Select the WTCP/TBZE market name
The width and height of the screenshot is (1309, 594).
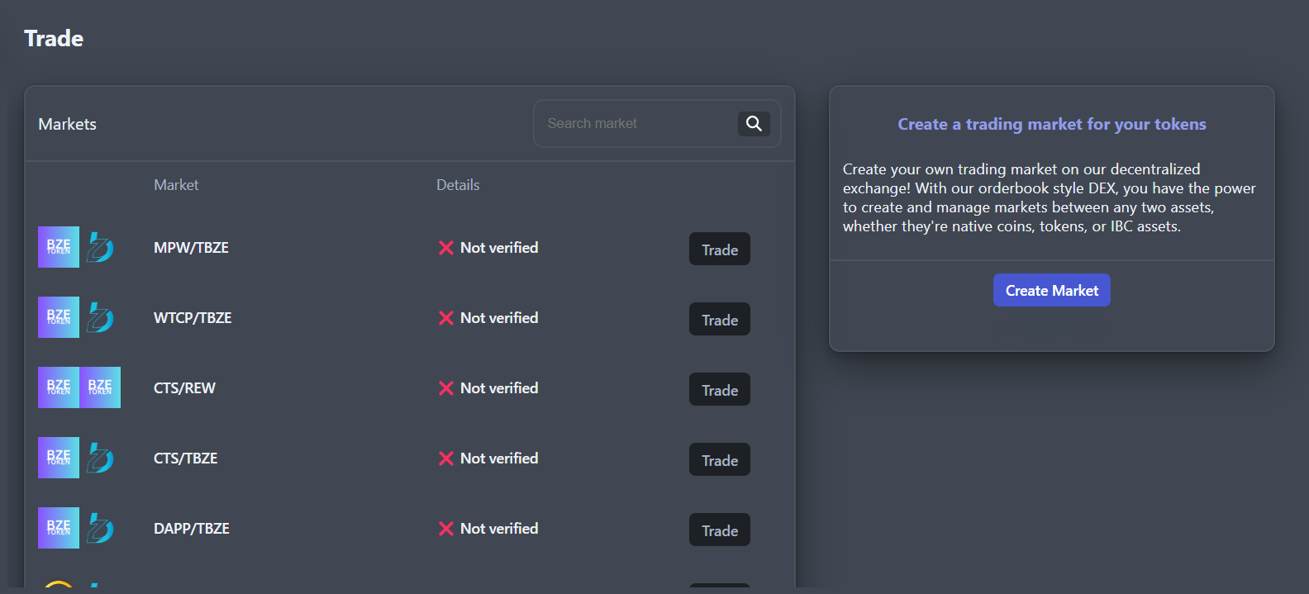coord(193,318)
